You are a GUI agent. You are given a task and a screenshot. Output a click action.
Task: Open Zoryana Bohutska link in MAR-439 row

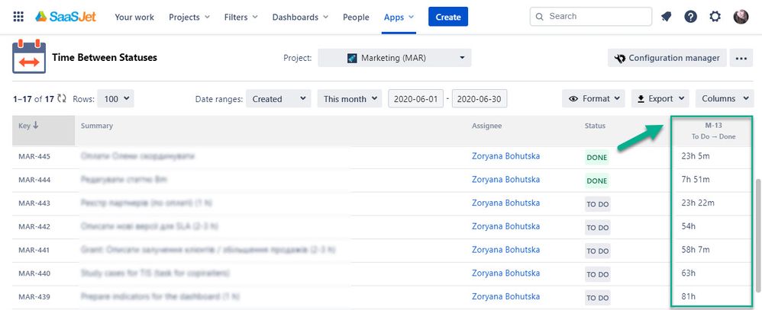pos(505,296)
